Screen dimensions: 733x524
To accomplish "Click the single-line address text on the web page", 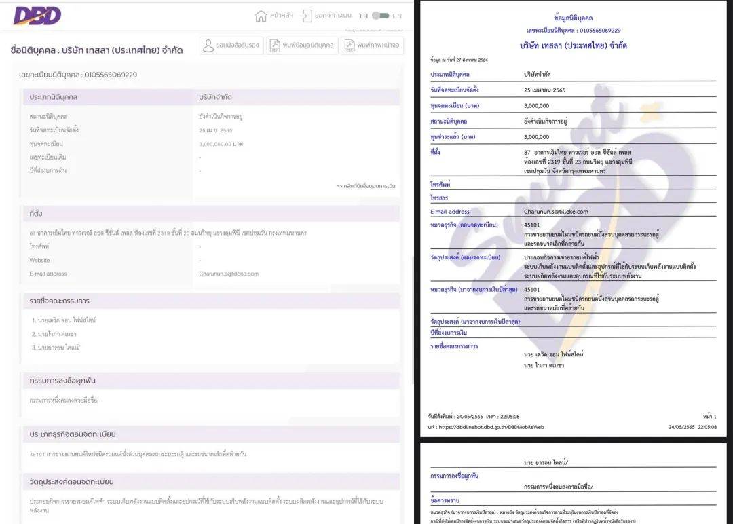I will (x=168, y=233).
